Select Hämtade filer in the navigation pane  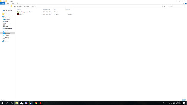(9, 29)
